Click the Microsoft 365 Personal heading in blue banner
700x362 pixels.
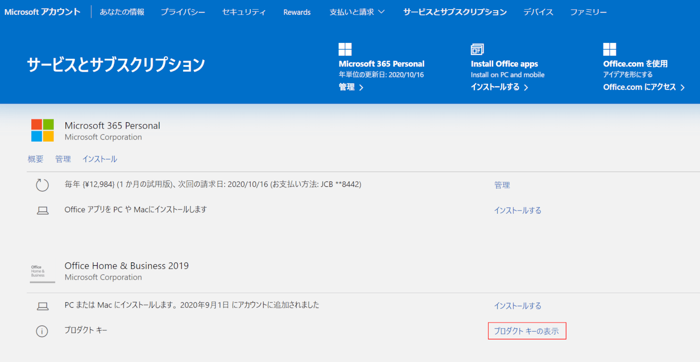click(382, 64)
